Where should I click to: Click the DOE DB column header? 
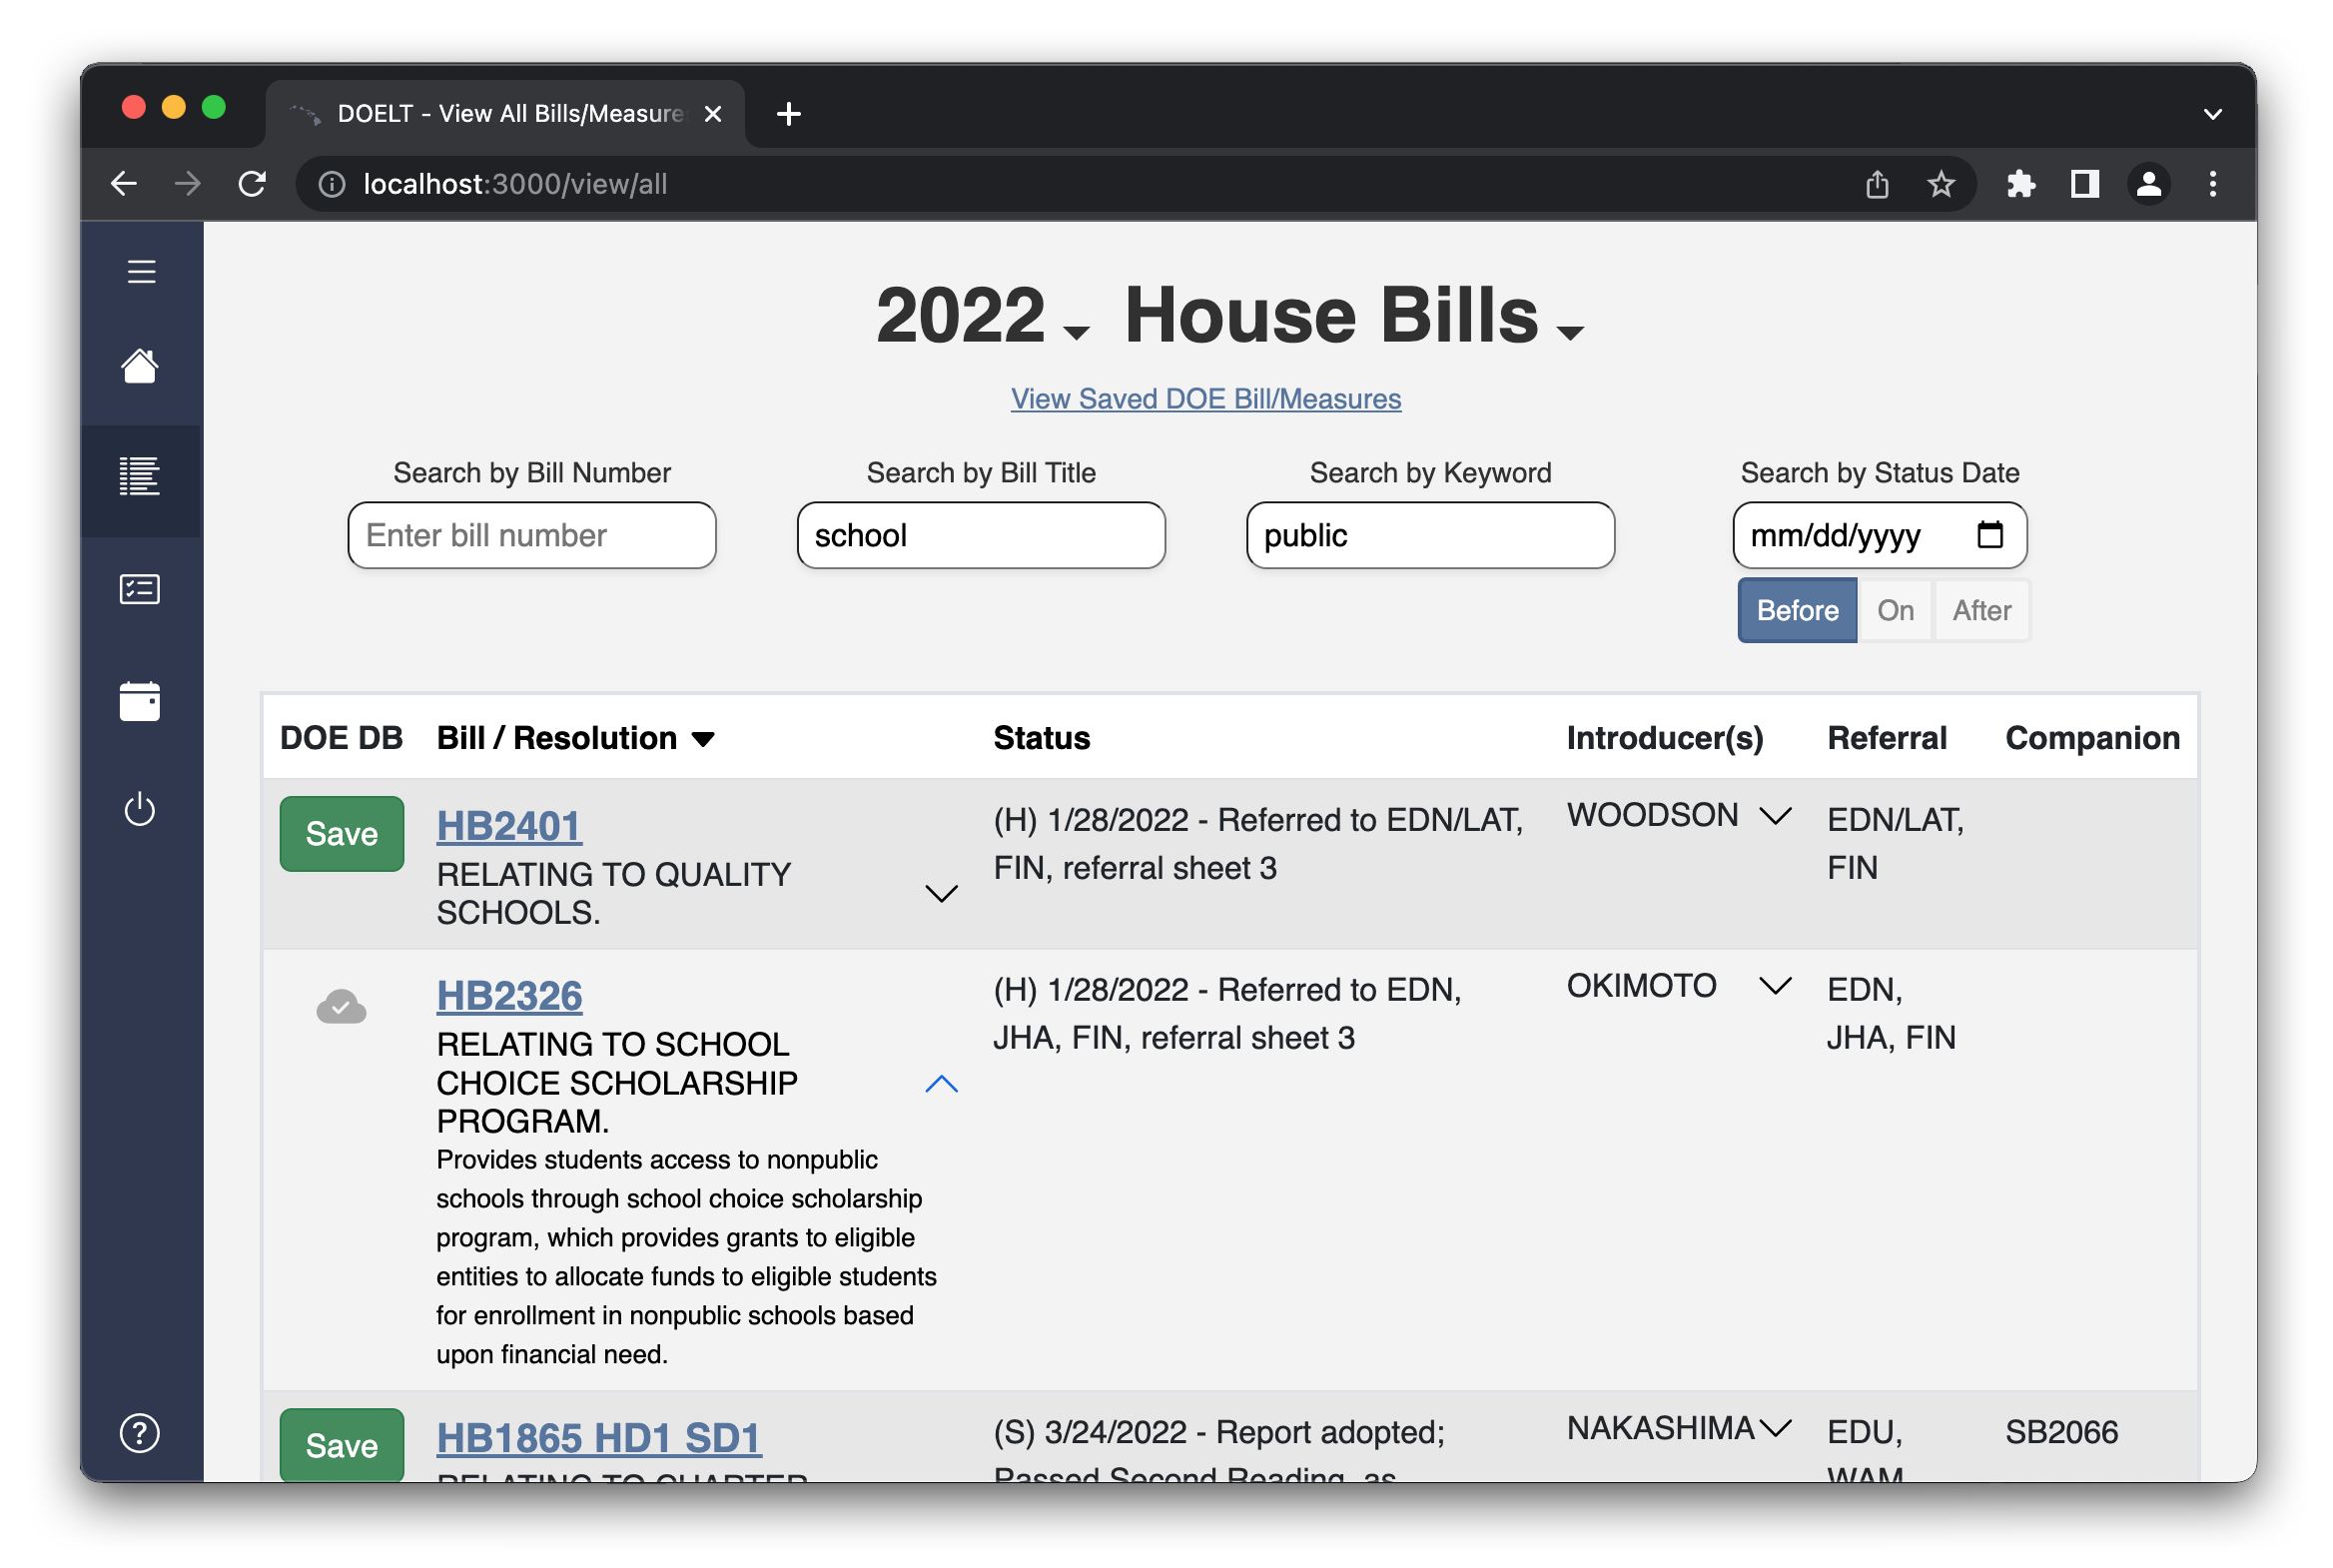[x=341, y=738]
